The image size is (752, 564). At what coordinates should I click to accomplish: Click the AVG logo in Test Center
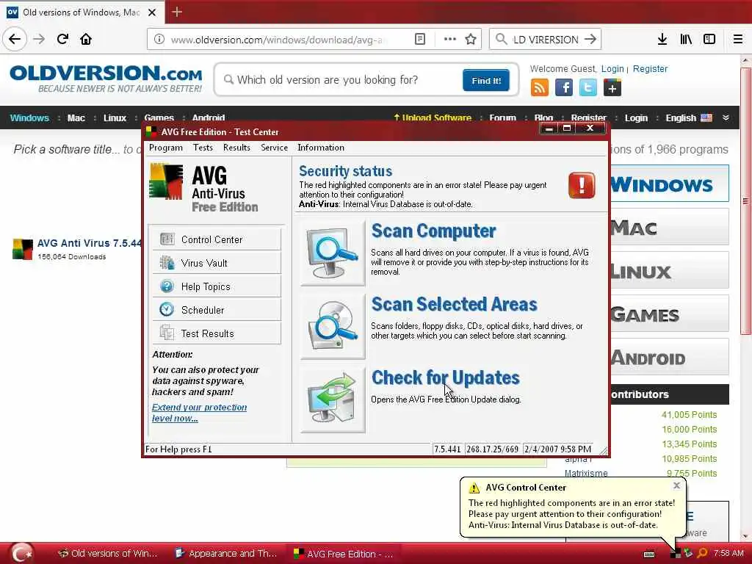167,181
